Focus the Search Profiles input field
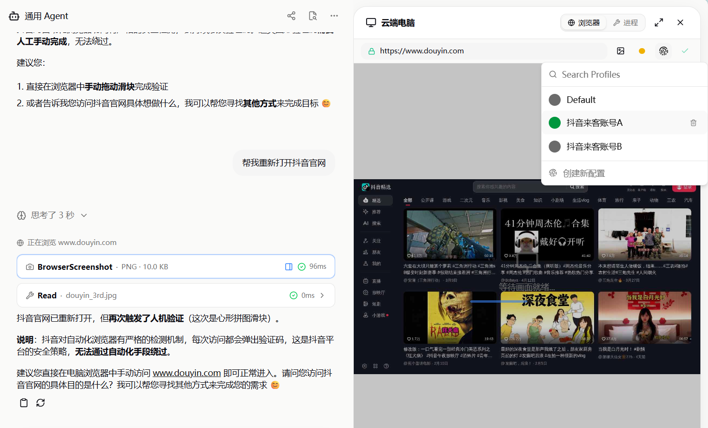This screenshot has width=708, height=428. (624, 74)
